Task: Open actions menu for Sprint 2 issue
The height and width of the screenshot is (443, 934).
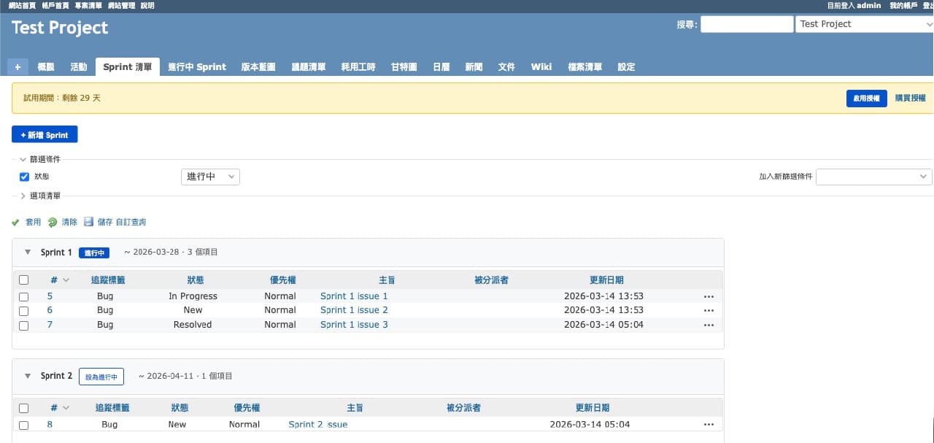Action: coord(708,423)
